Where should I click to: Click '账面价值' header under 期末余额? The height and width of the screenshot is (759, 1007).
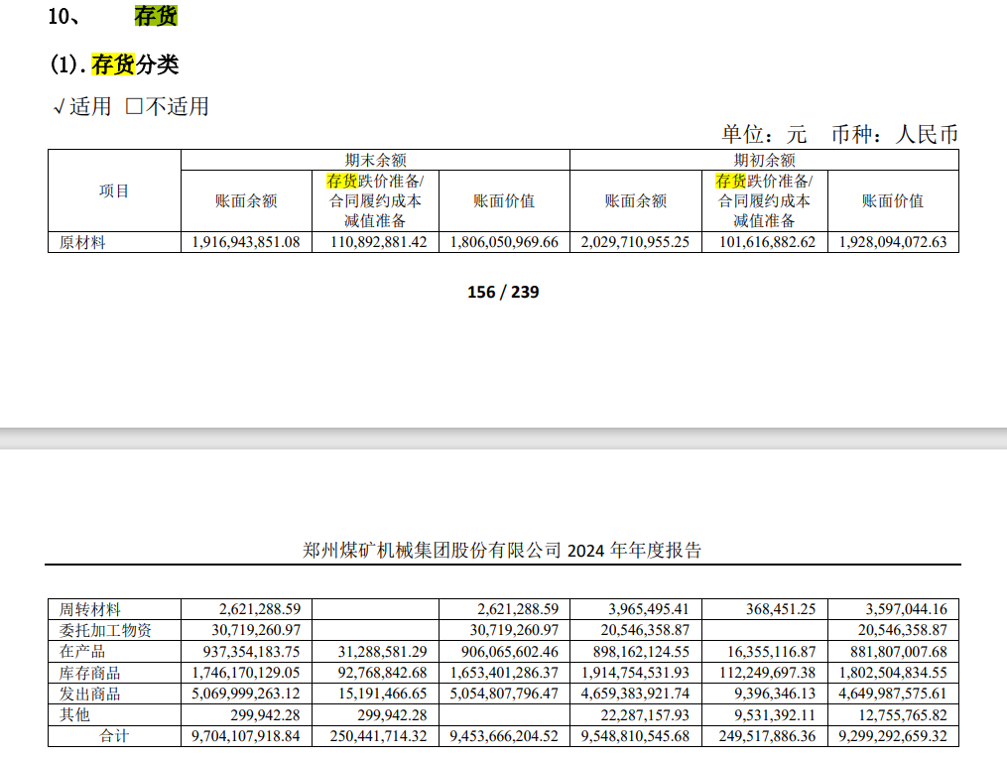pyautogui.click(x=504, y=201)
